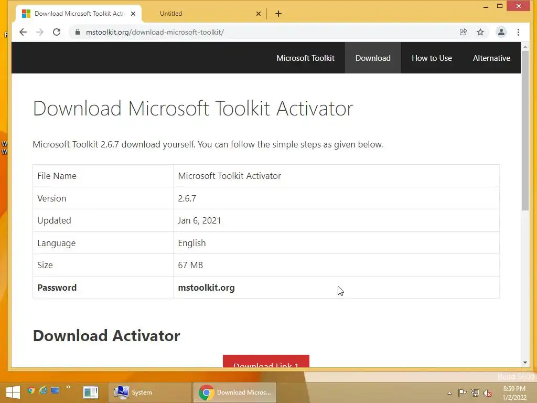Open Chrome's three-dot menu
The image size is (537, 403).
[x=519, y=32]
